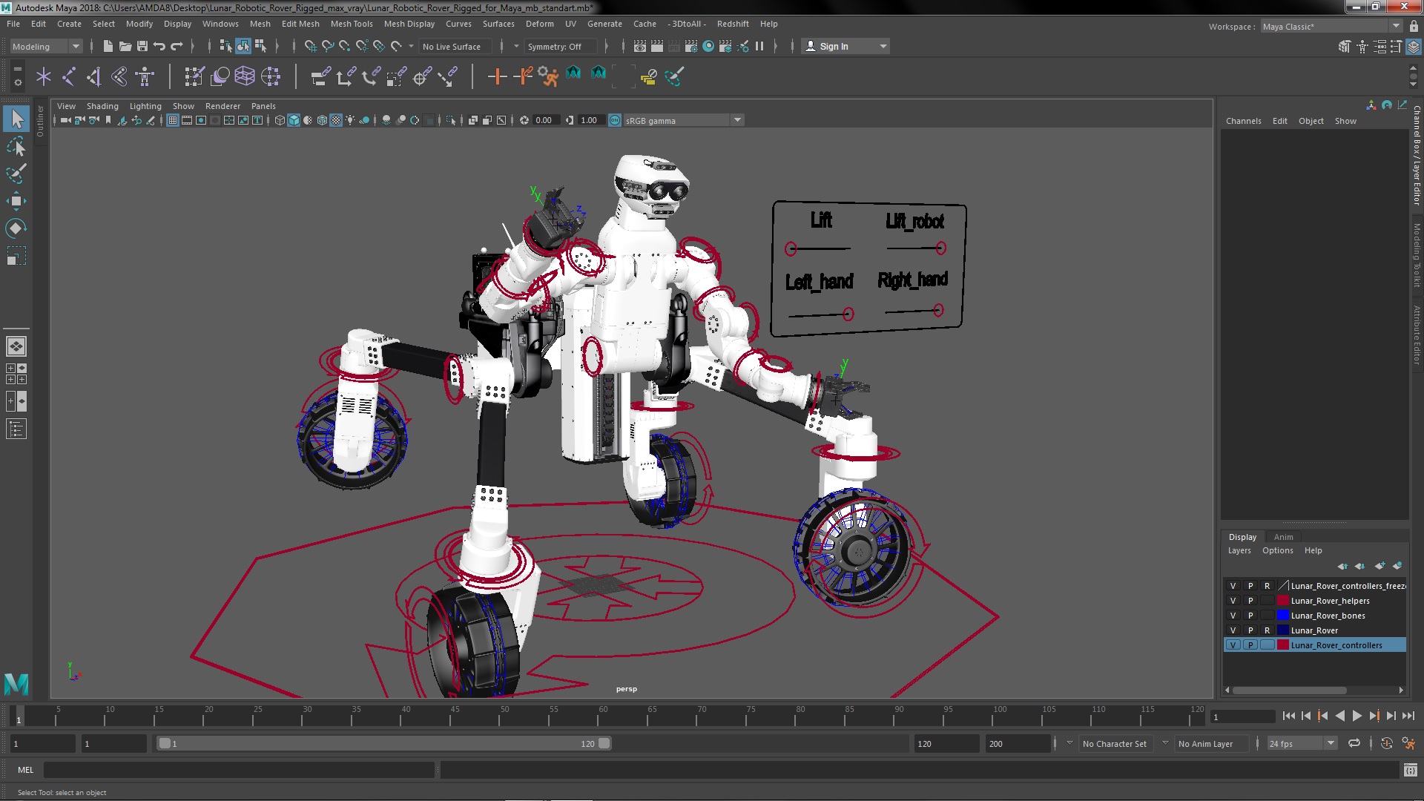Click the MEL command input field
This screenshot has height=801, width=1424.
(239, 770)
